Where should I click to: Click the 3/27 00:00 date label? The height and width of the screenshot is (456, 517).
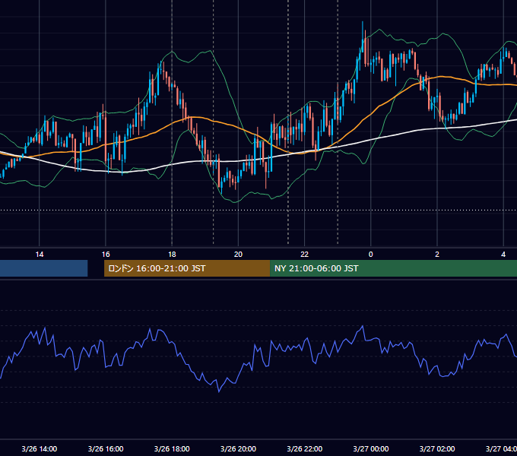[x=370, y=448]
